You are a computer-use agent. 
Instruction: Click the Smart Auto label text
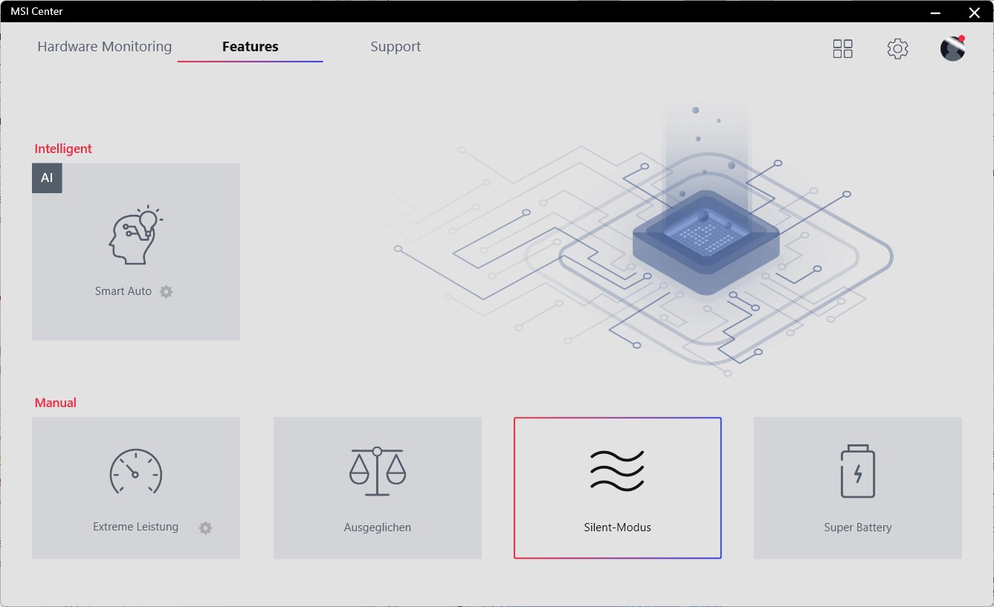pos(123,291)
